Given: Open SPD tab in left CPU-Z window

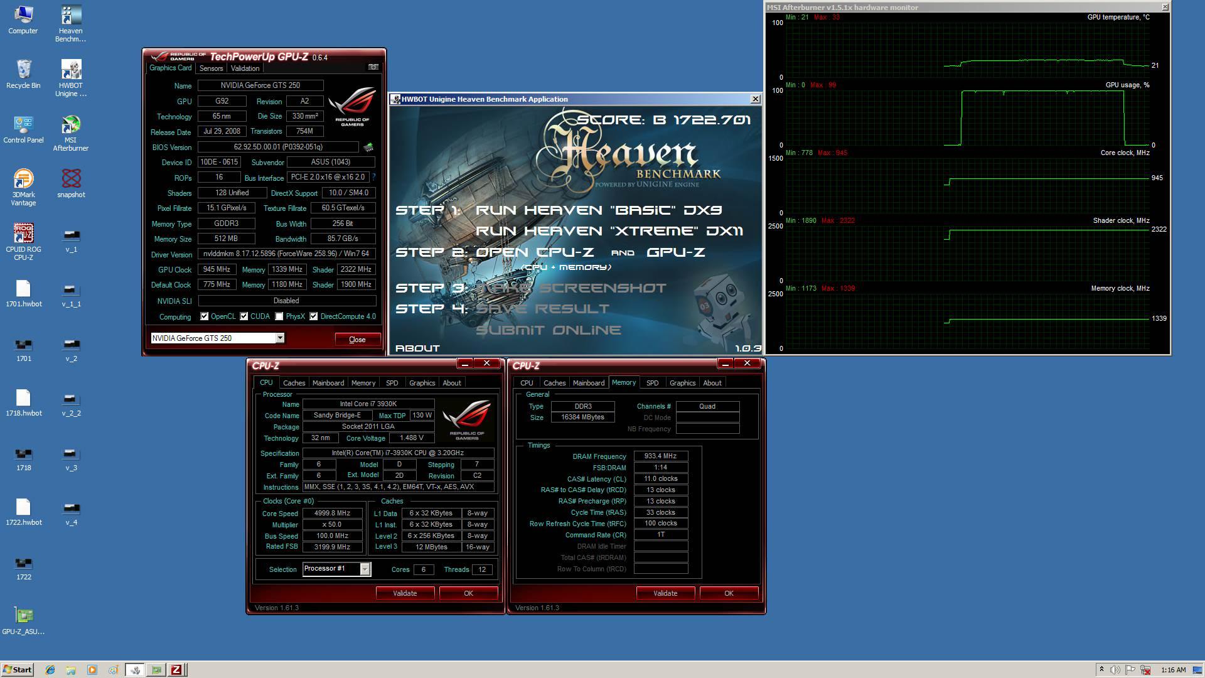Looking at the screenshot, I should click(392, 383).
